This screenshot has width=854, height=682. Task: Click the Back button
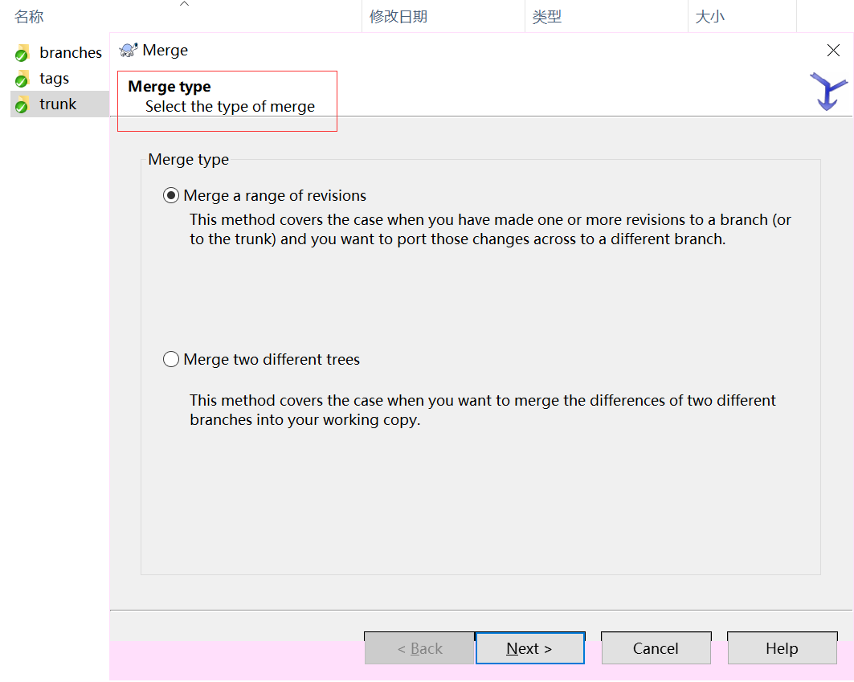click(x=419, y=648)
